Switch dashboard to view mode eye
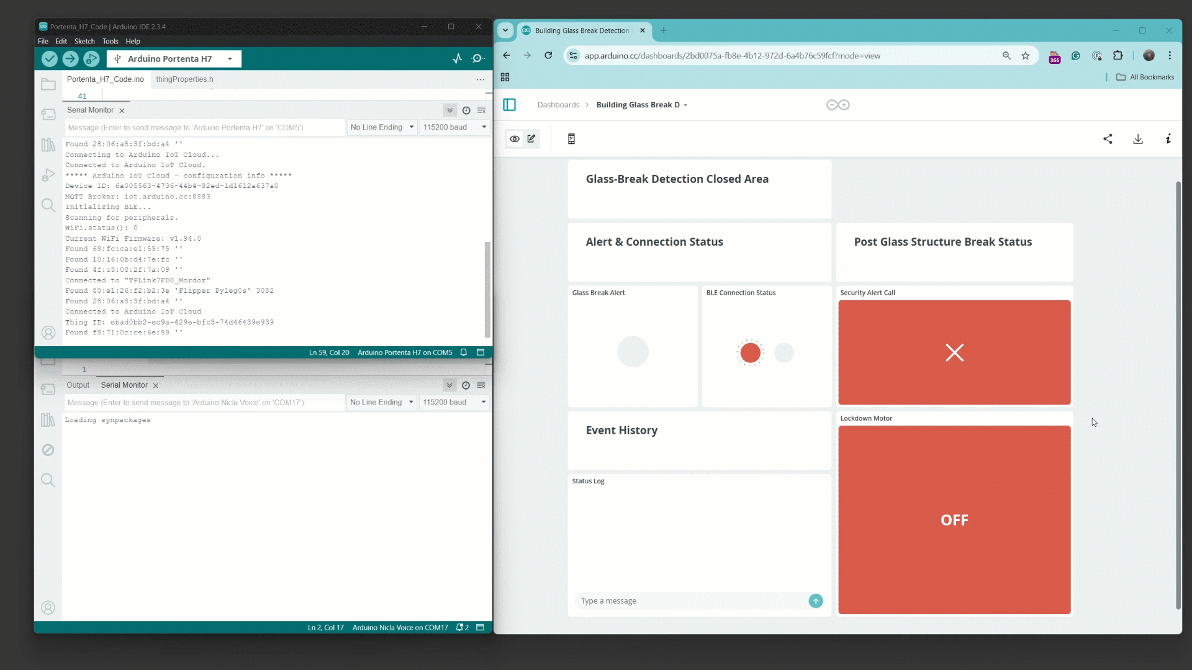The height and width of the screenshot is (670, 1192). [x=515, y=139]
